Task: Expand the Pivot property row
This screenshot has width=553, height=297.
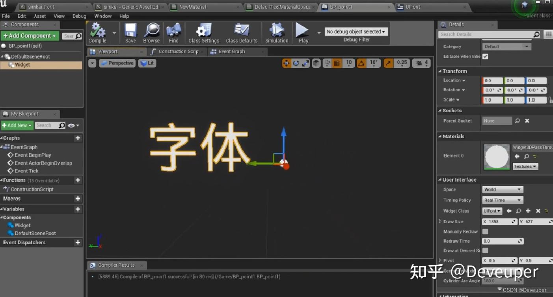Action: (x=440, y=260)
